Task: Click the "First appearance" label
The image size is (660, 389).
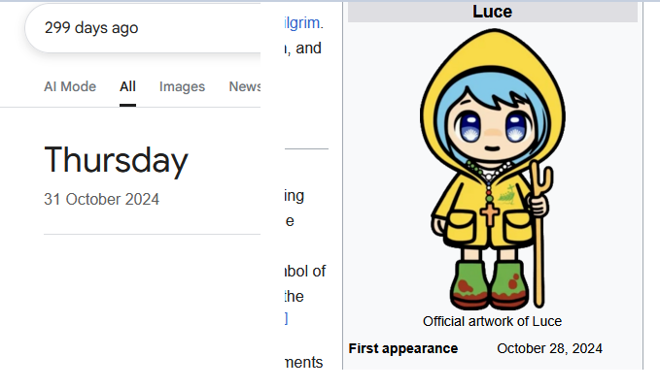Action: [x=402, y=348]
